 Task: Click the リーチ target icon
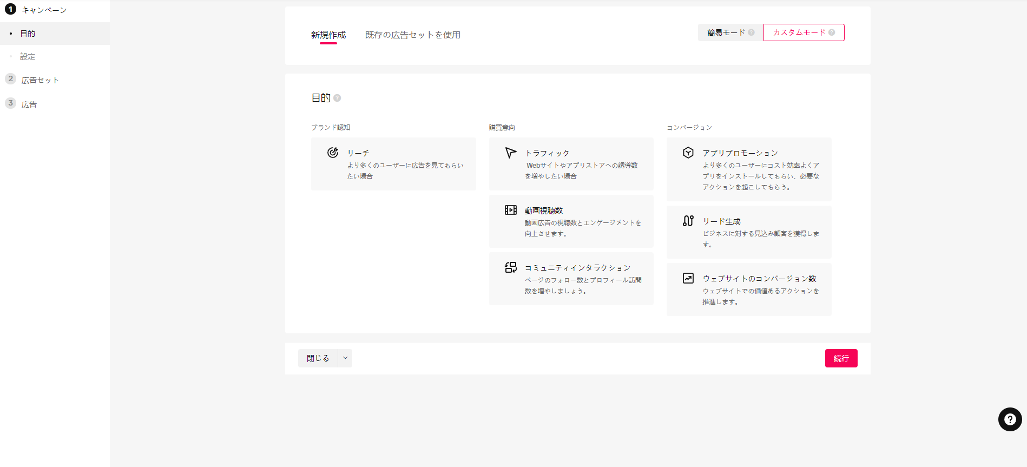tap(333, 153)
